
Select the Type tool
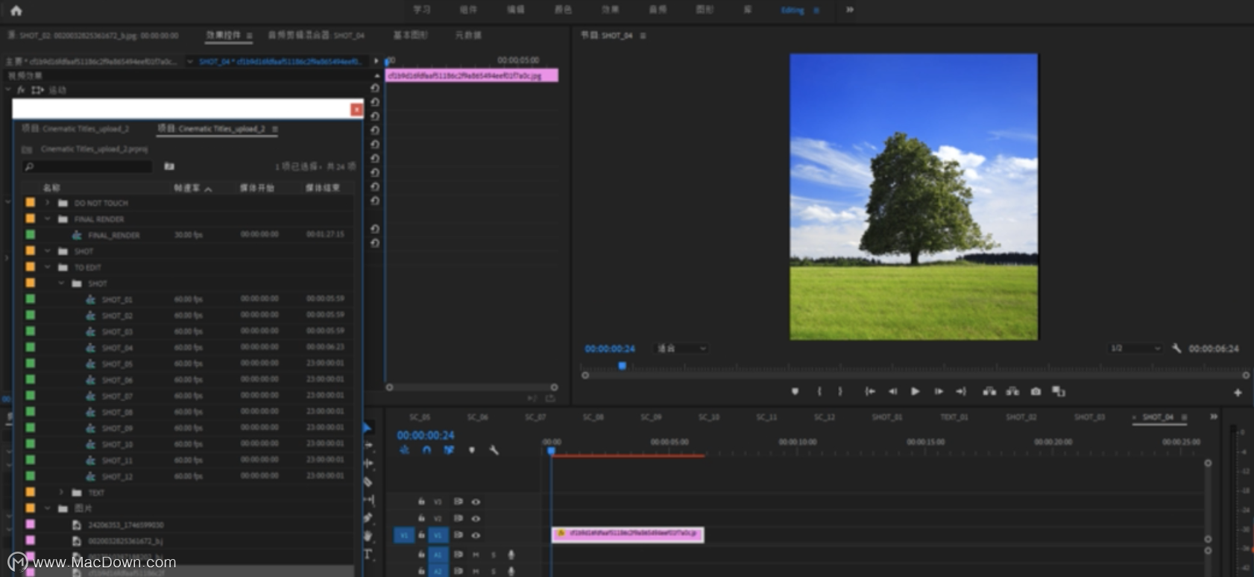tap(368, 554)
